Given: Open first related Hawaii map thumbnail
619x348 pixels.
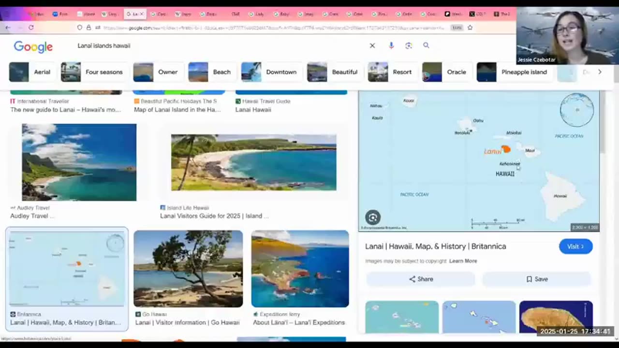Looking at the screenshot, I should point(402,317).
